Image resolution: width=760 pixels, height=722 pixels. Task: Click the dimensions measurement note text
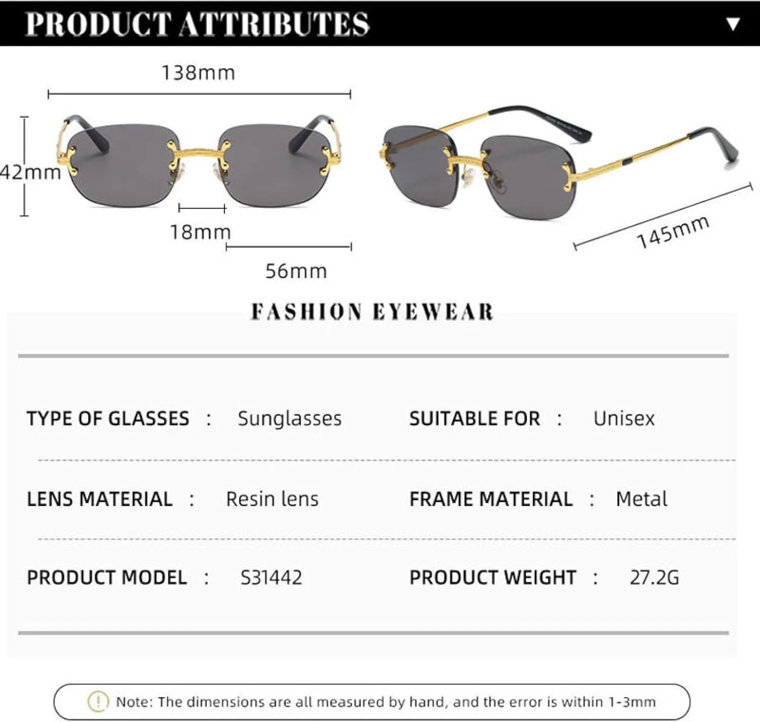(386, 702)
